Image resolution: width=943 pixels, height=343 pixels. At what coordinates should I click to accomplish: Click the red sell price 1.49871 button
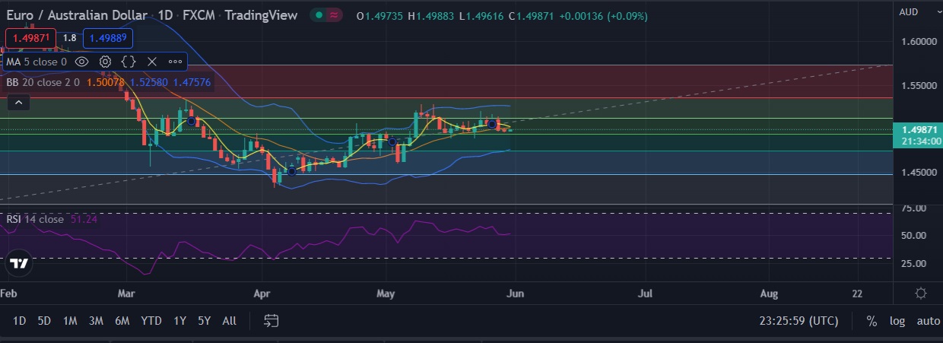click(x=31, y=38)
